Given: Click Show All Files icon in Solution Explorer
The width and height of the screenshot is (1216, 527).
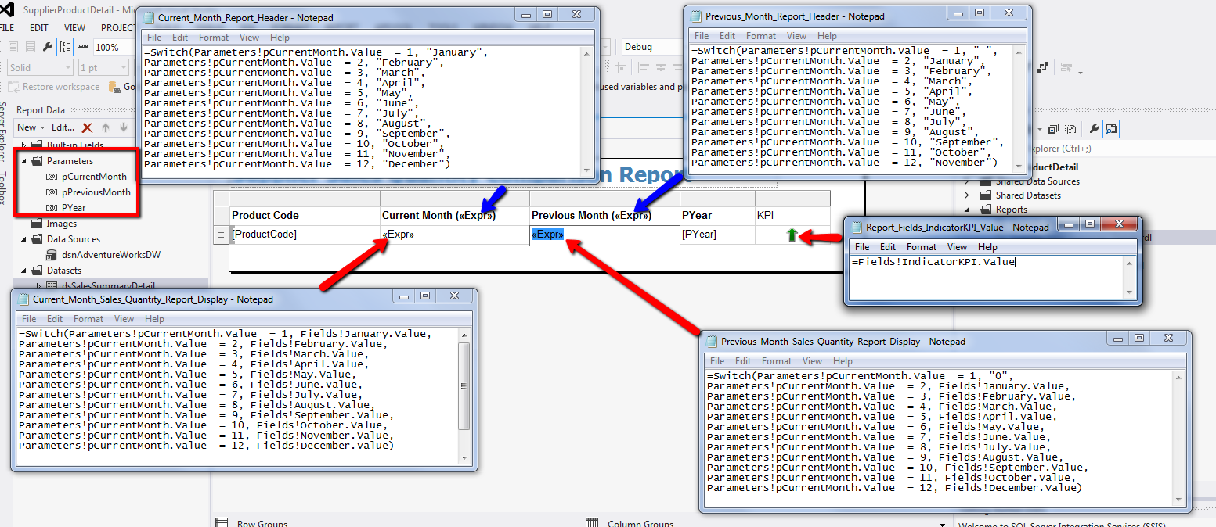Looking at the screenshot, I should pyautogui.click(x=1070, y=129).
